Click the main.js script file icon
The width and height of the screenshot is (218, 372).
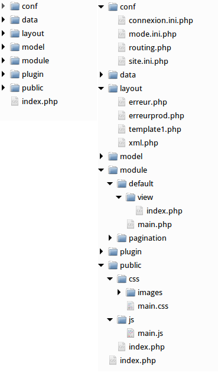point(131,334)
